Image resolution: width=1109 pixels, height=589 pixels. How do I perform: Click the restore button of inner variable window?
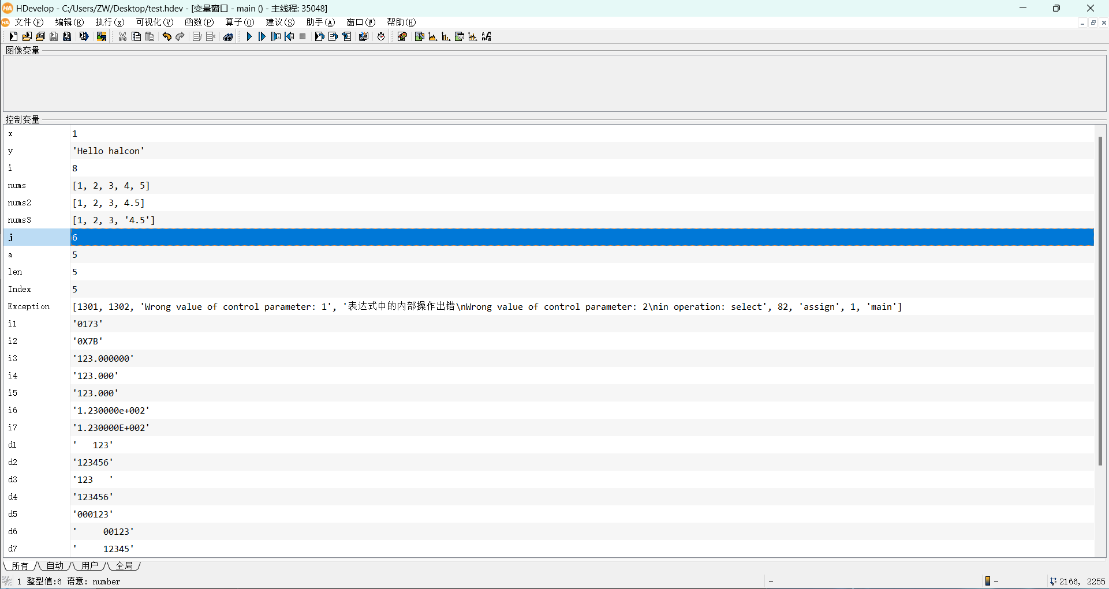coord(1093,22)
